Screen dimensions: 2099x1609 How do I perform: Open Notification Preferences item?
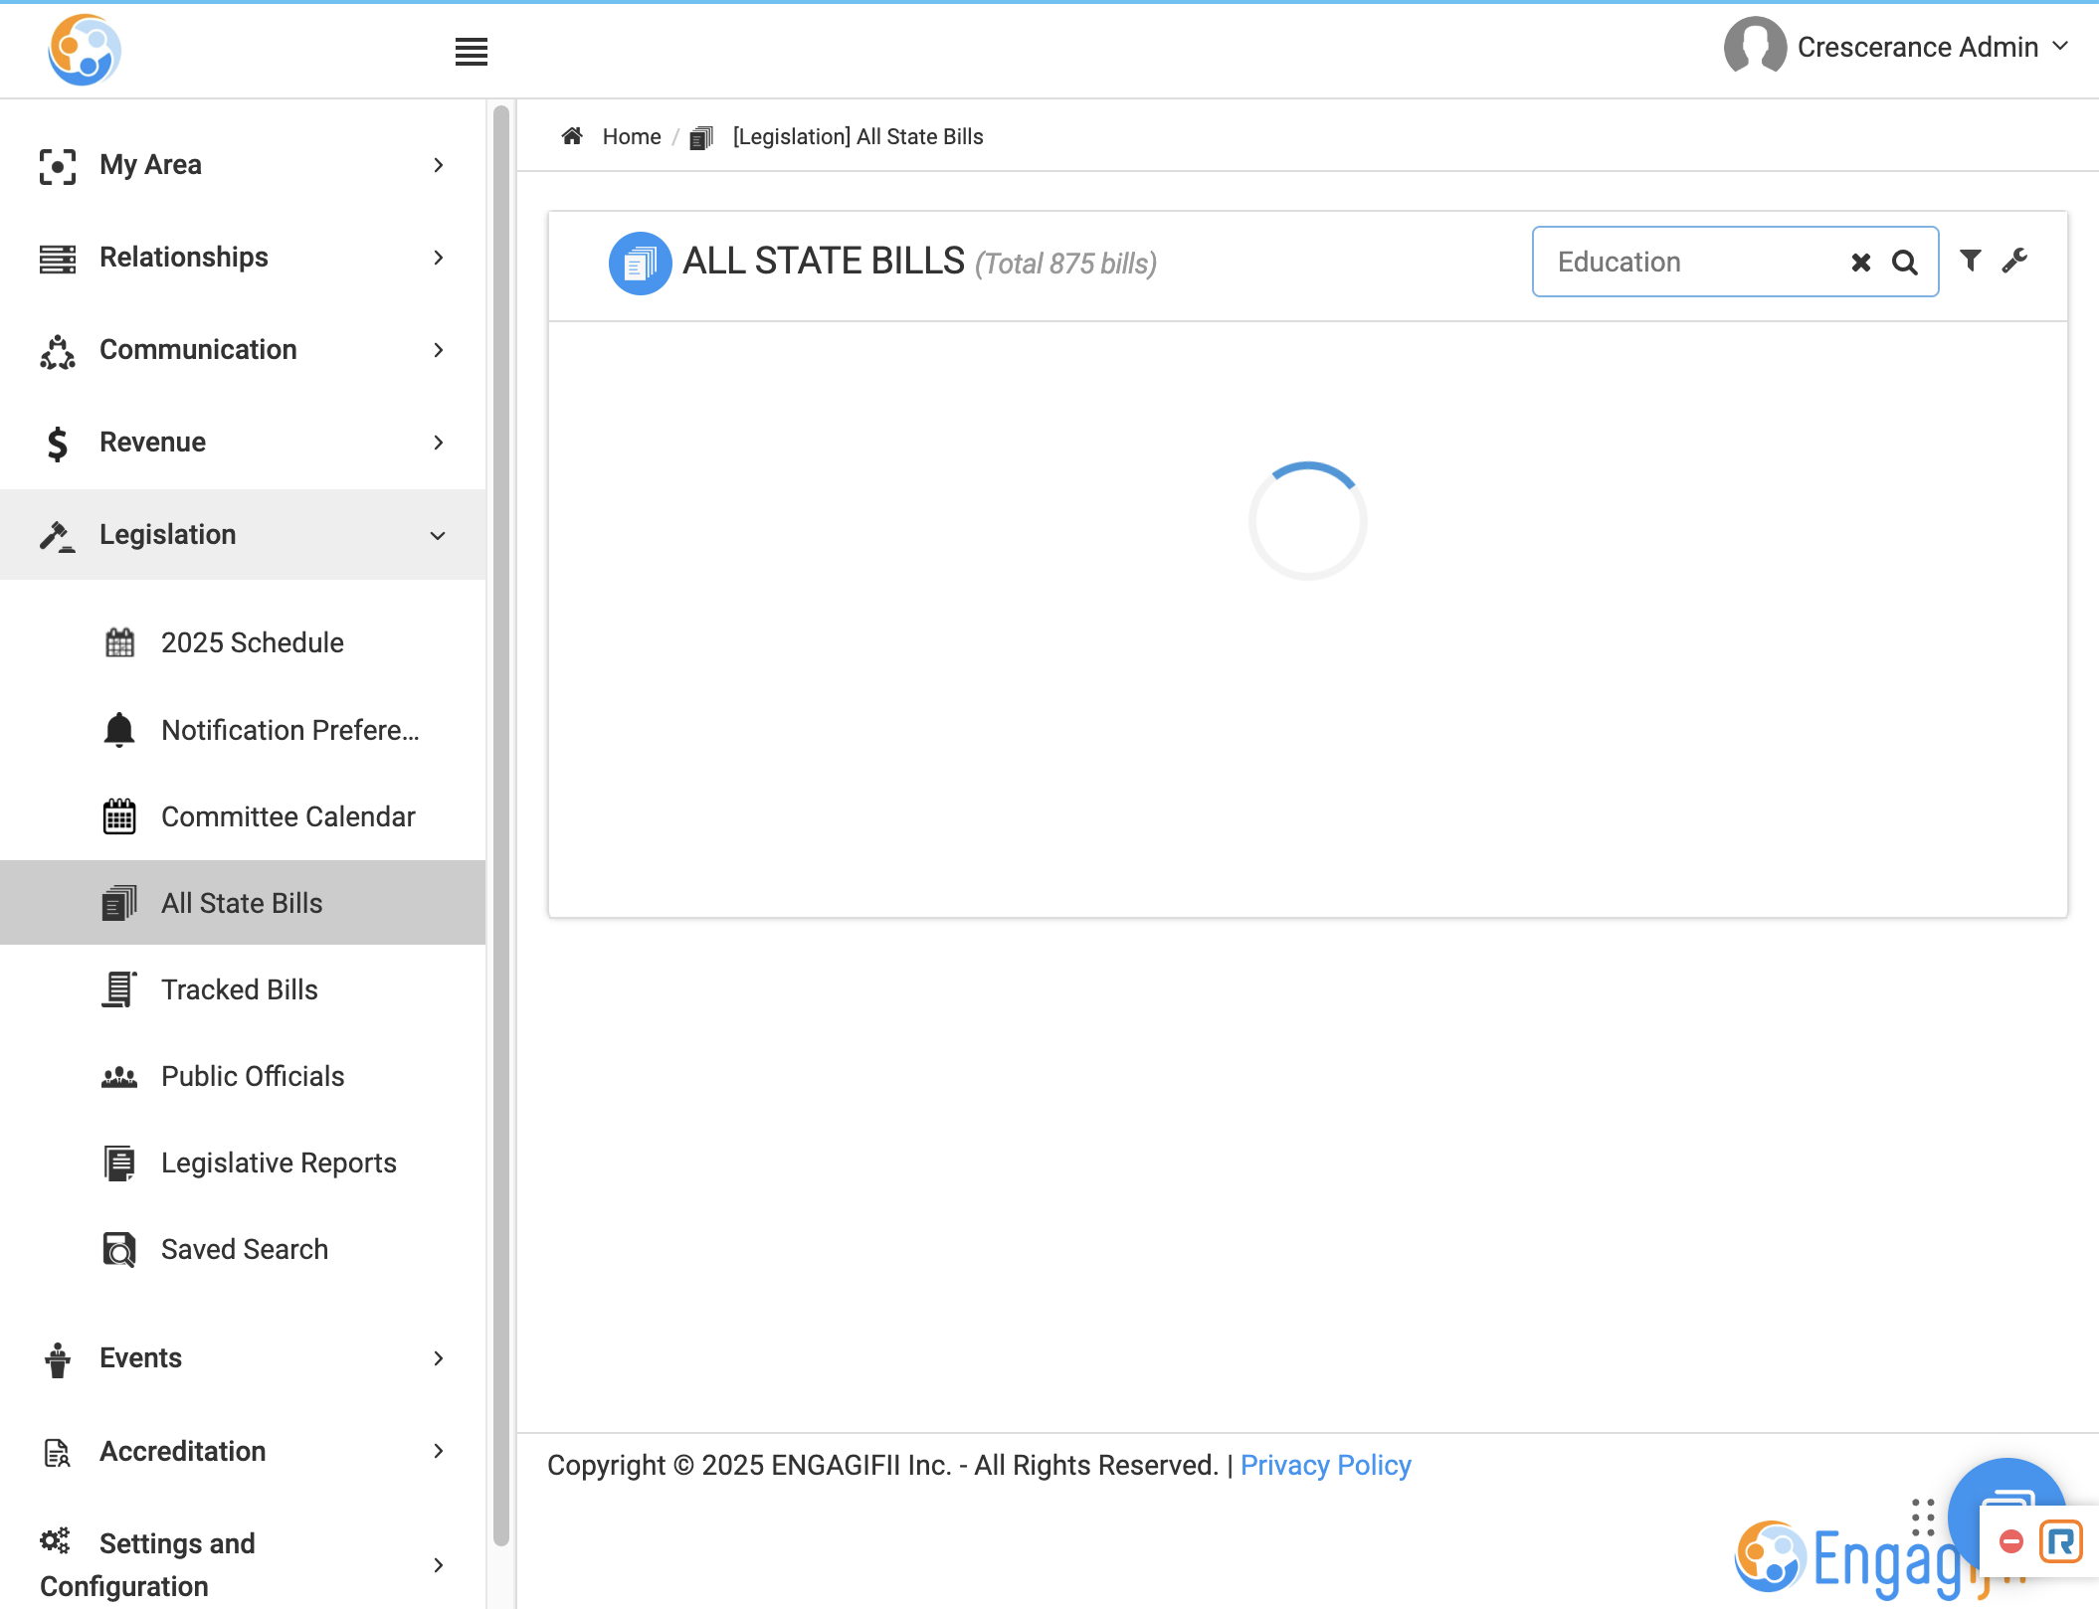pos(243,730)
